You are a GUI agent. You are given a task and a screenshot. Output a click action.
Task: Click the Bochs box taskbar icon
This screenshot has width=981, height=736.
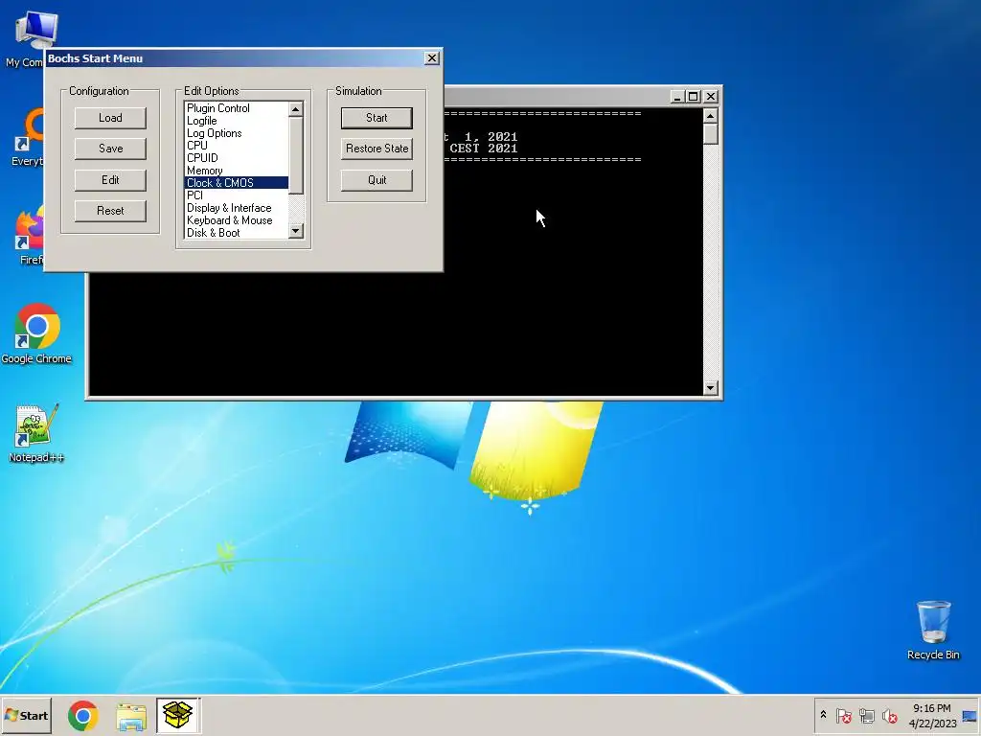point(177,715)
